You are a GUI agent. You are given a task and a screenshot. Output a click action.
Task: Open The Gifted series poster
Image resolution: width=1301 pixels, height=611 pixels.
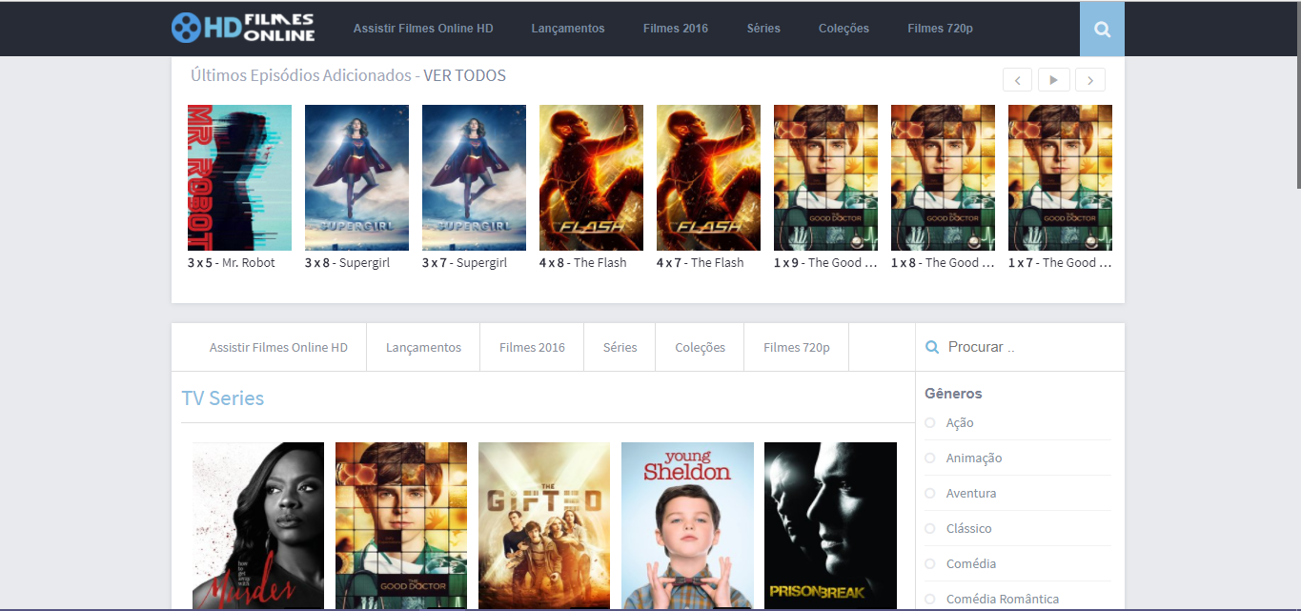tap(544, 525)
